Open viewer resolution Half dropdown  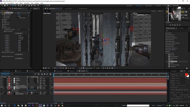[x=76, y=68]
